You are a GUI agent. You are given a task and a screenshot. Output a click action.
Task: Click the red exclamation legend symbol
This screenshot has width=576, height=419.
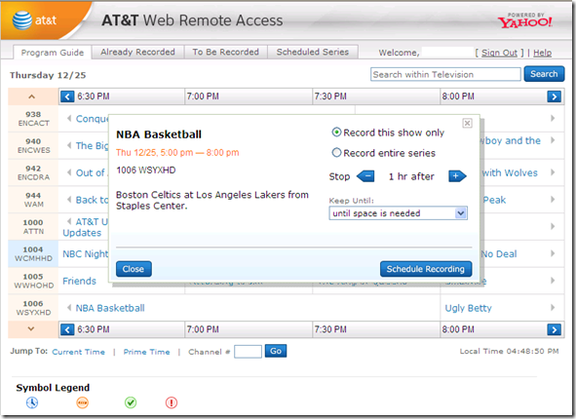pos(172,402)
